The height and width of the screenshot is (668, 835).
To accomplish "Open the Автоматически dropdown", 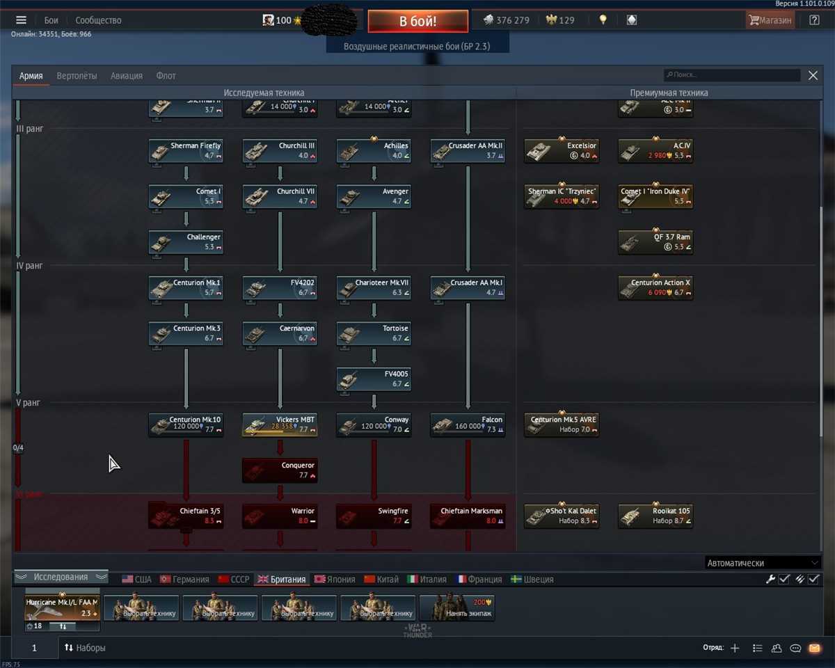I will pos(762,563).
